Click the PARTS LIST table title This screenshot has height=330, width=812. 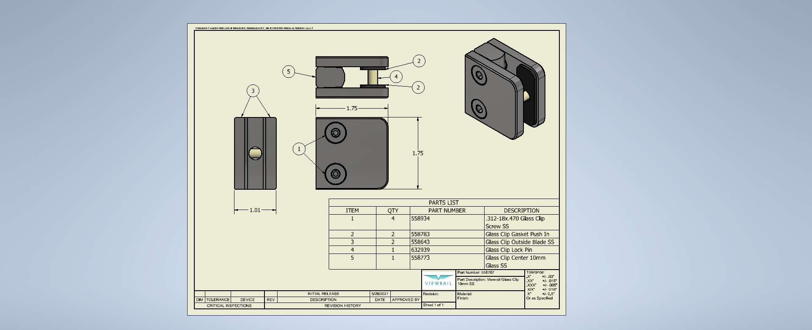tap(444, 202)
